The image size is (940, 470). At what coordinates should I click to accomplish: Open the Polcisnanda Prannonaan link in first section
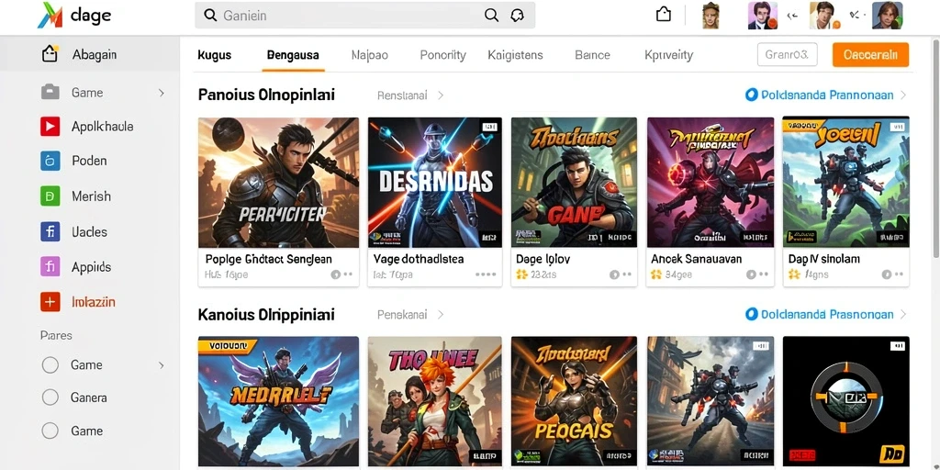click(827, 95)
